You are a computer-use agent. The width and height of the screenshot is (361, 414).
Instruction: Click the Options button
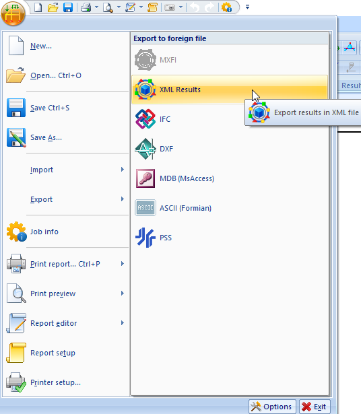point(272,407)
